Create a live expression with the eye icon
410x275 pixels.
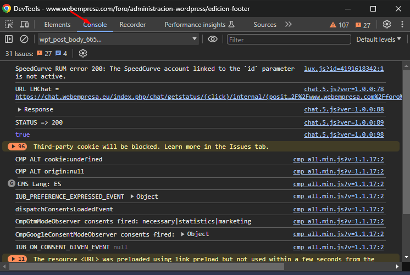click(x=213, y=39)
